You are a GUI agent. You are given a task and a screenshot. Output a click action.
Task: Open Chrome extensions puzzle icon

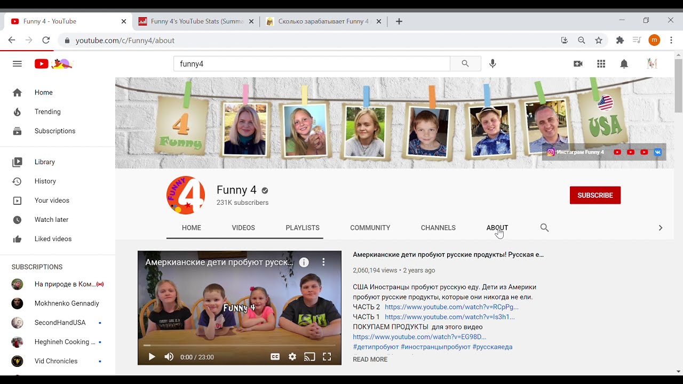[620, 40]
